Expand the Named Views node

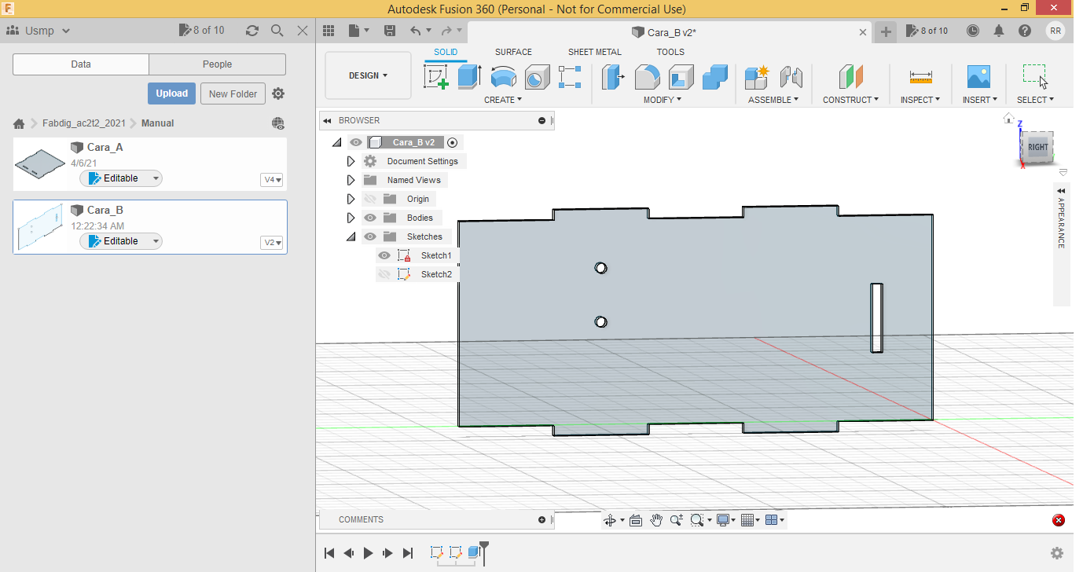[351, 180]
